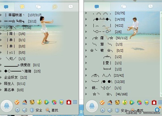The width and height of the screenshot is (162, 116).
Task: Open red shopping bag icon, right window
Action: 154,102
